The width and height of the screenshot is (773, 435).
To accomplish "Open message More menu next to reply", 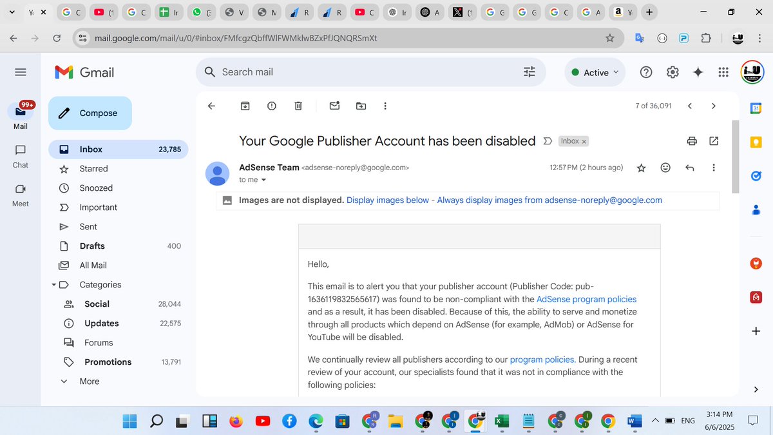I will pos(713,168).
